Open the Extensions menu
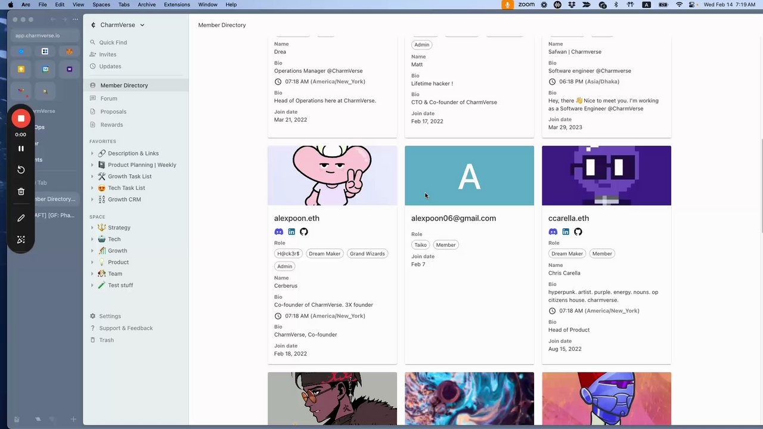Screen dimensions: 763x429 [177, 5]
